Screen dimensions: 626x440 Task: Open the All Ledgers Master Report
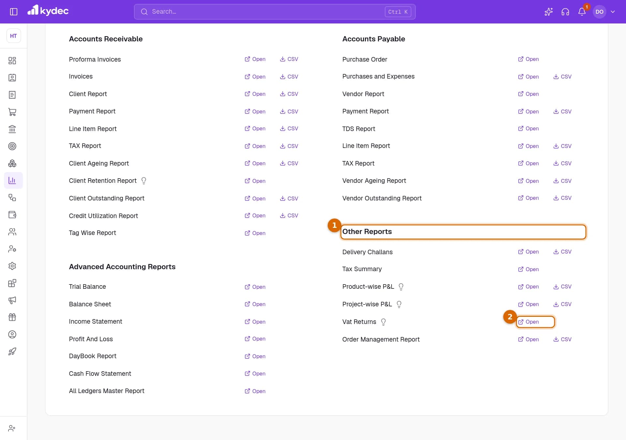pos(255,391)
